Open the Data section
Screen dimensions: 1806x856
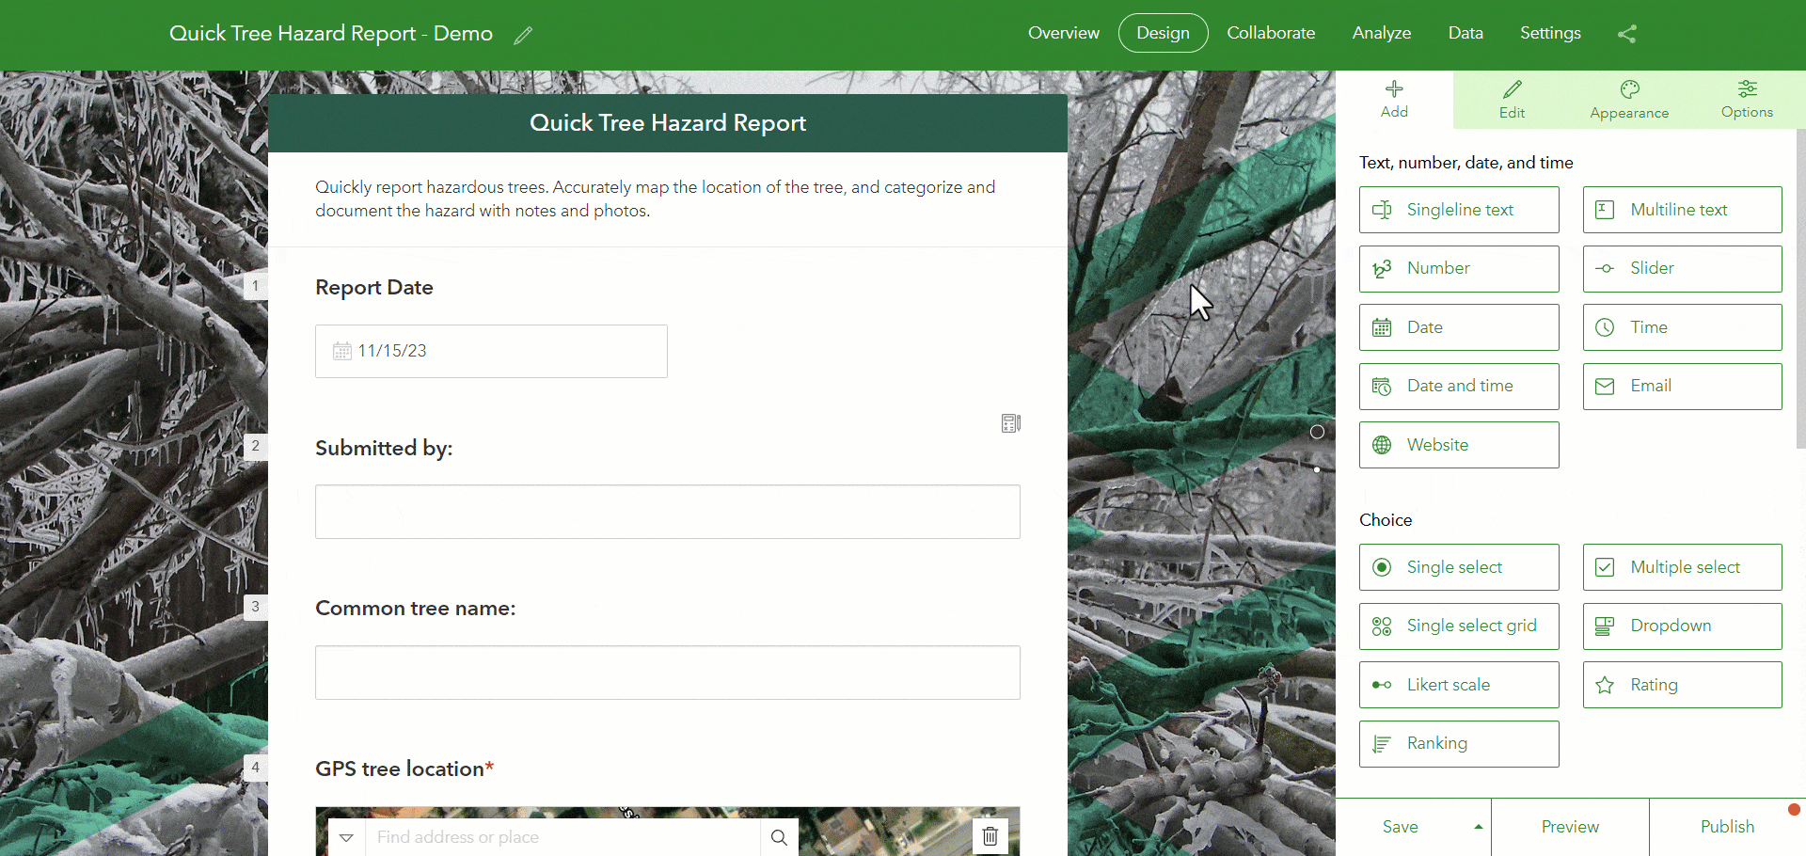(x=1465, y=33)
